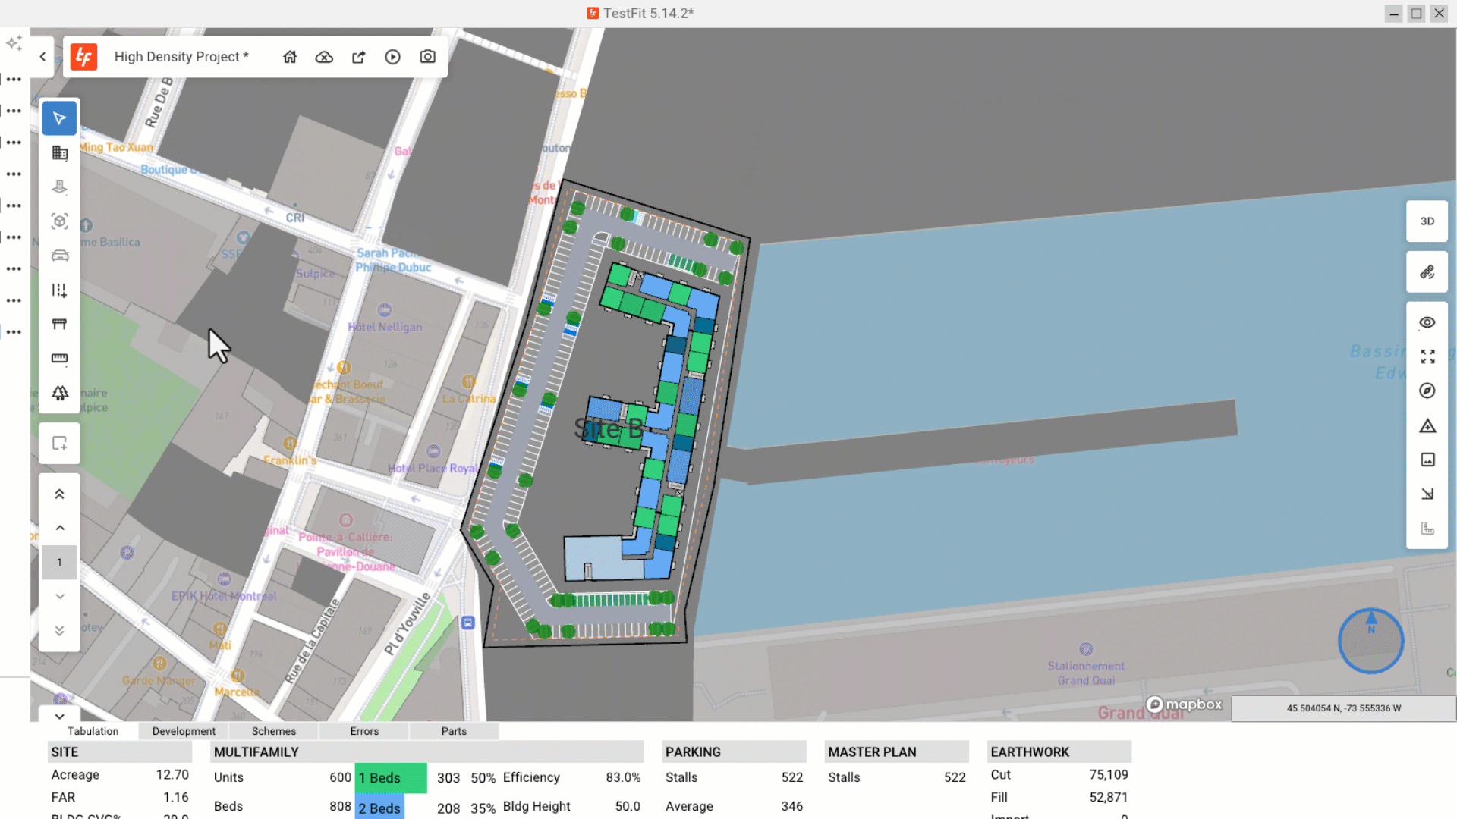
Task: Toggle the 3D view button
Action: coord(1427,221)
